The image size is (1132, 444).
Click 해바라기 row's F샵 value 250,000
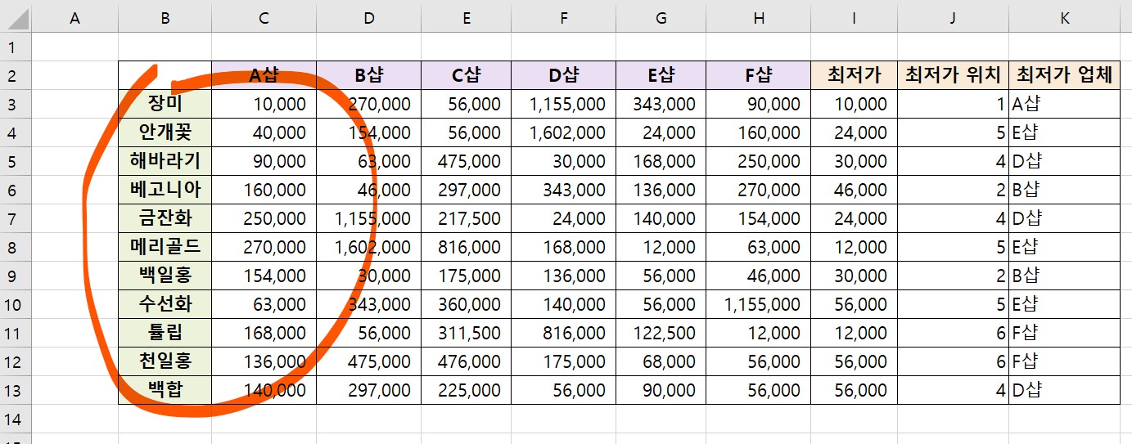(x=759, y=161)
